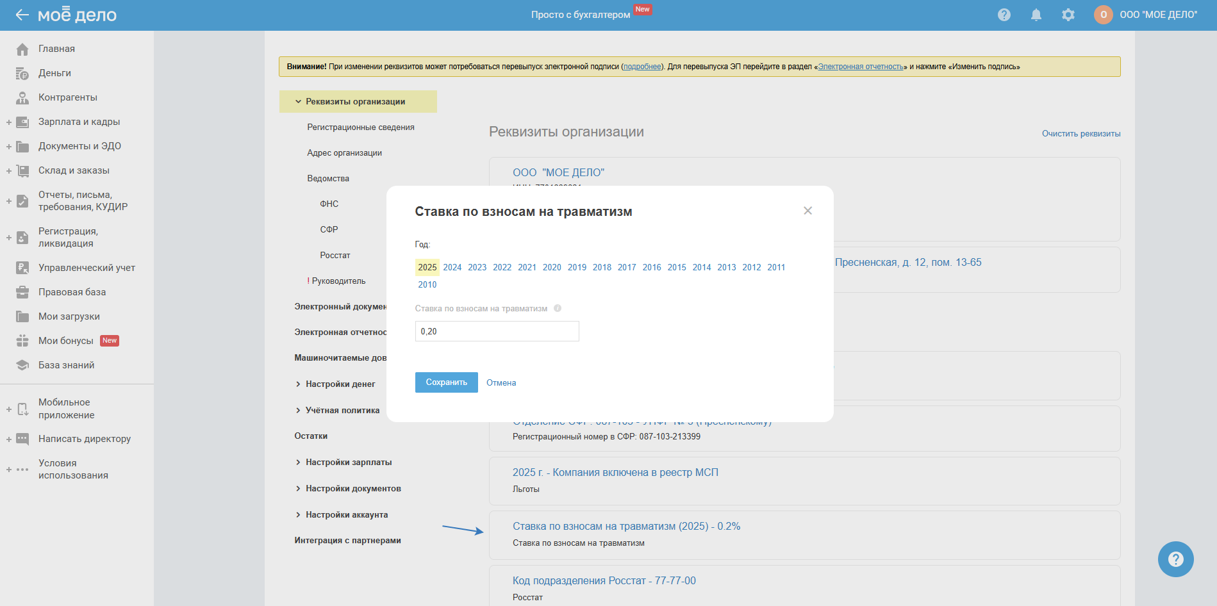
Task: Open Ставка по взносам на травматизм (2025) link
Action: click(x=627, y=527)
